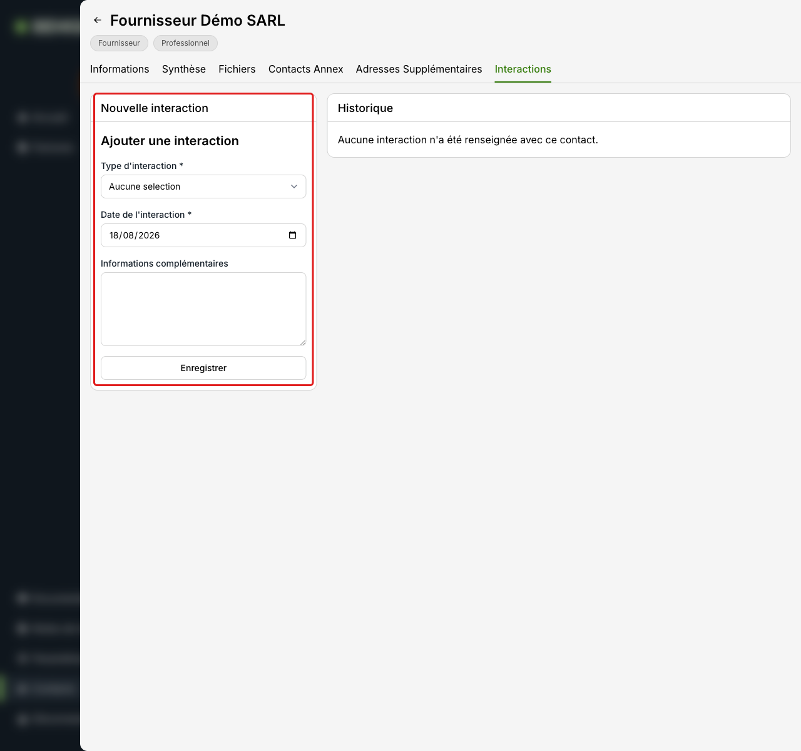Focus the Informations complémentaires text area
Viewport: 801px width, 751px height.
(x=203, y=309)
